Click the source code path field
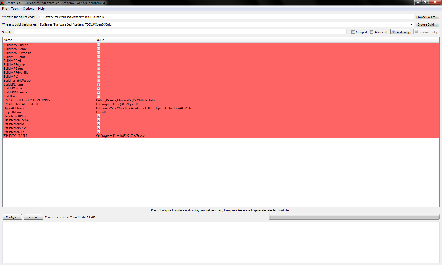 pos(226,17)
